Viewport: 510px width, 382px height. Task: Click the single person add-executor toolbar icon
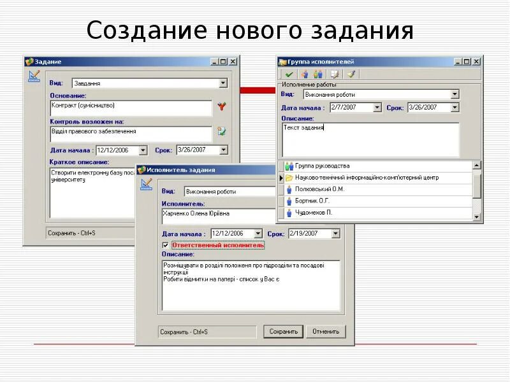click(305, 74)
